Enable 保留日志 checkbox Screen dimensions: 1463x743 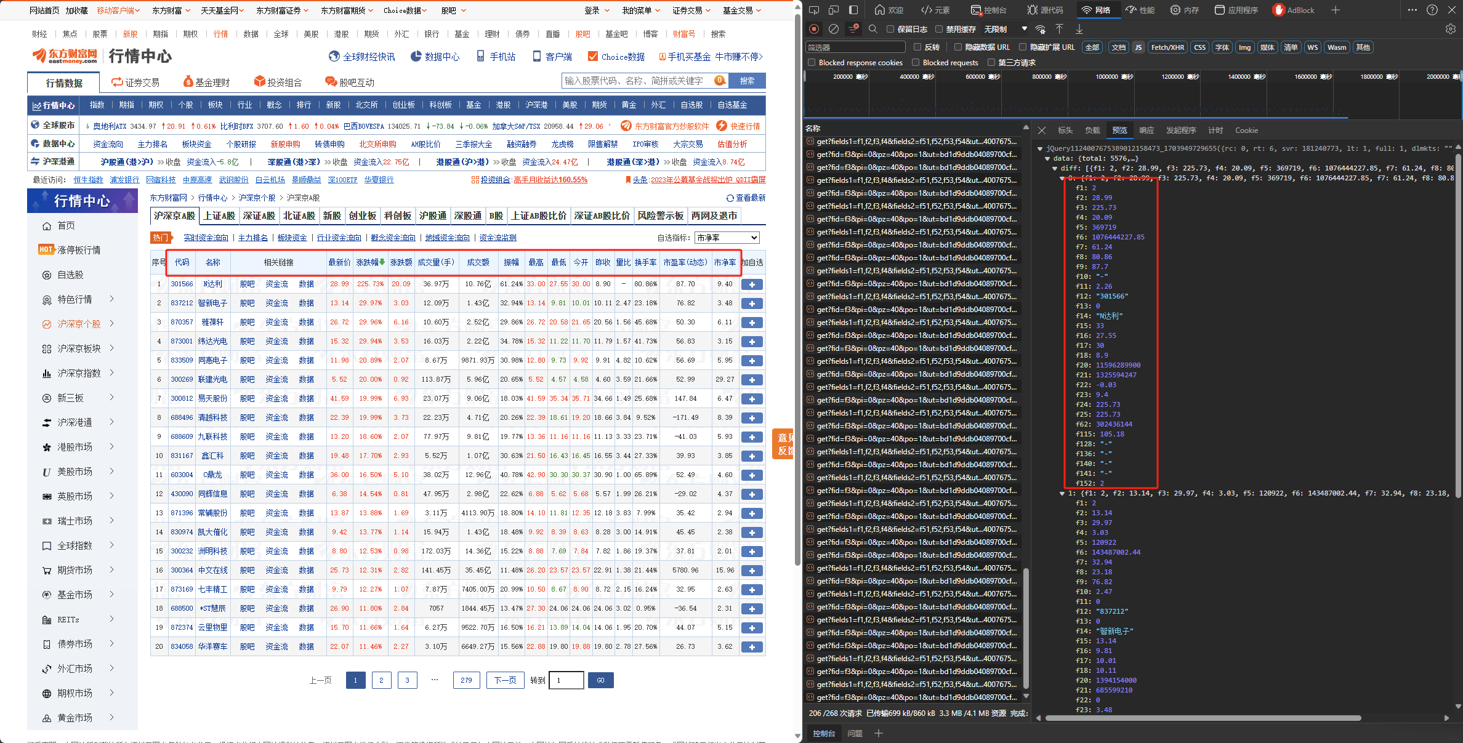[x=890, y=29]
